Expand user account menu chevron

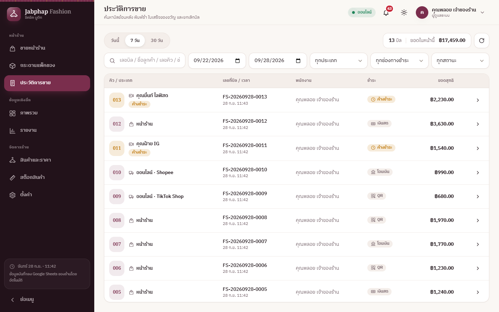pos(482,12)
